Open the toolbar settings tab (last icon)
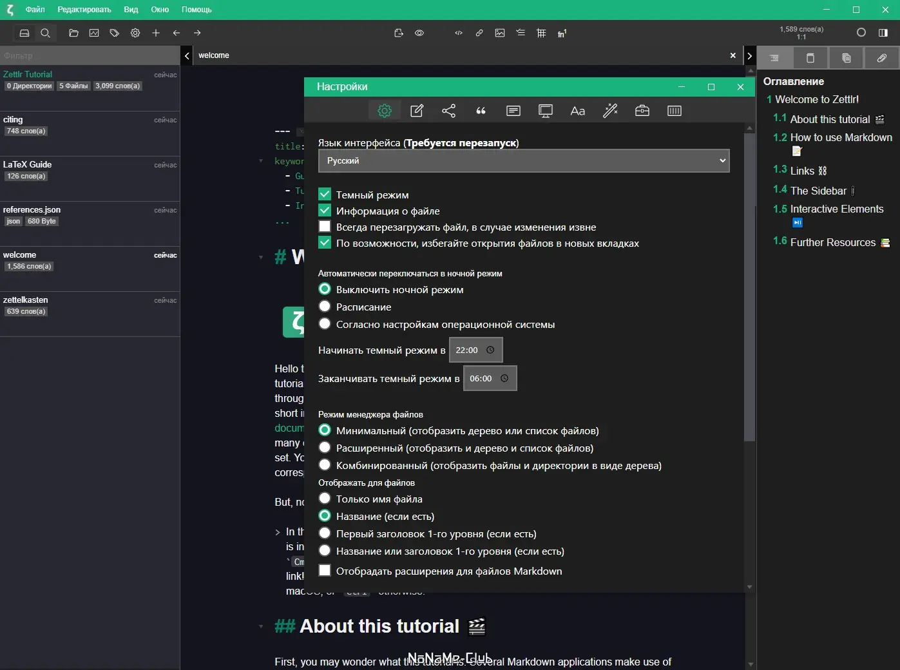 (x=675, y=111)
